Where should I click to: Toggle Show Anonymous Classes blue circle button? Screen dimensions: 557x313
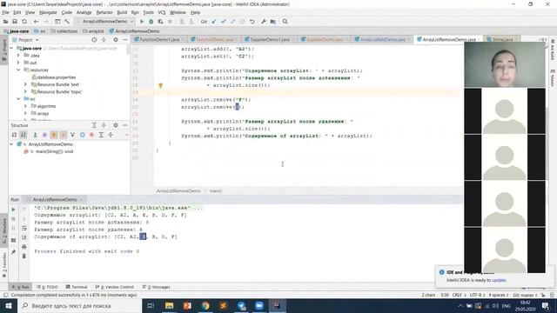coord(82,135)
